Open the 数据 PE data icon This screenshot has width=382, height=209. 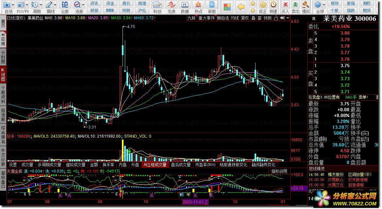185,5
